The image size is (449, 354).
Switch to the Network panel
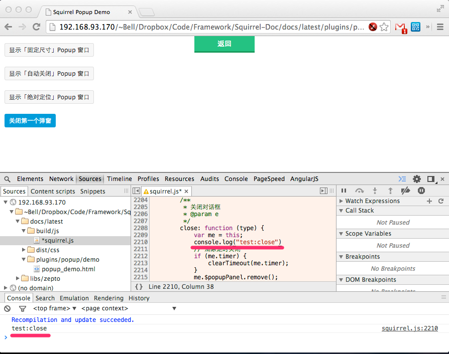coord(61,179)
